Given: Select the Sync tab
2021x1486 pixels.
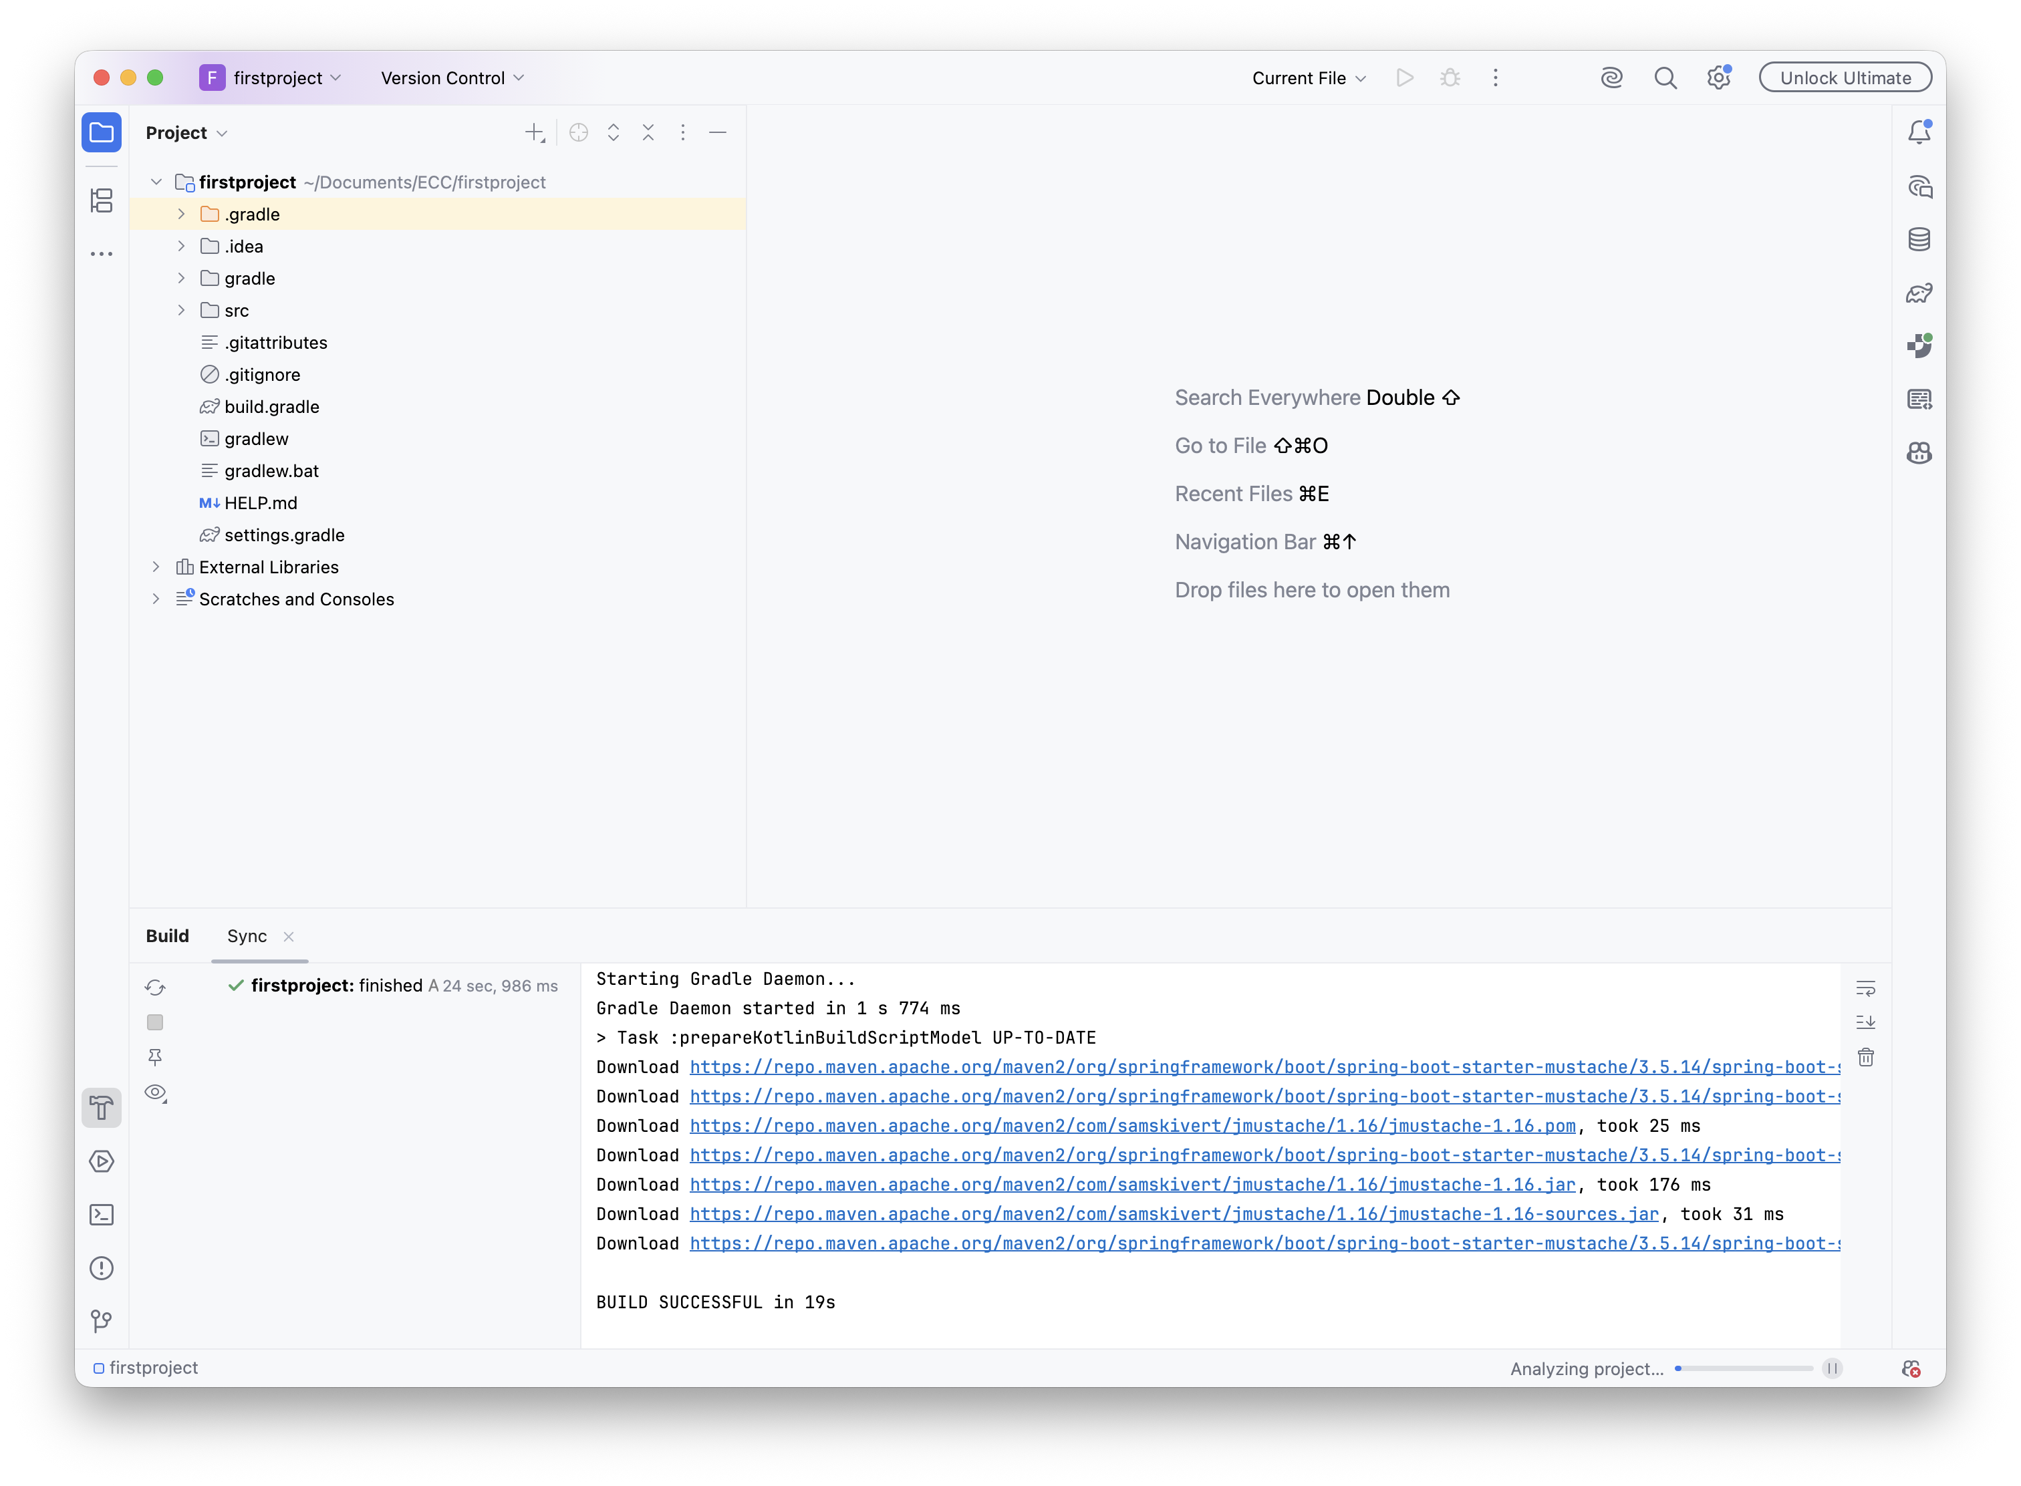Looking at the screenshot, I should pos(247,936).
